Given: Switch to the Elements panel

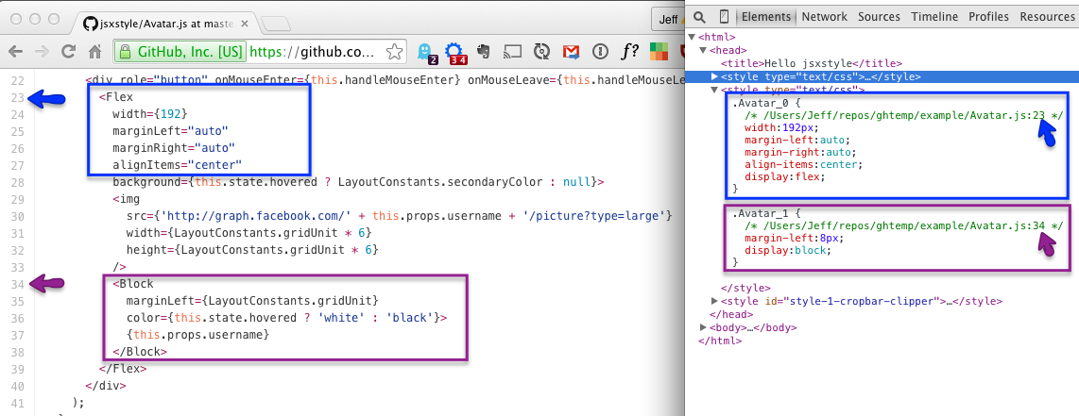Looking at the screenshot, I should 766,16.
